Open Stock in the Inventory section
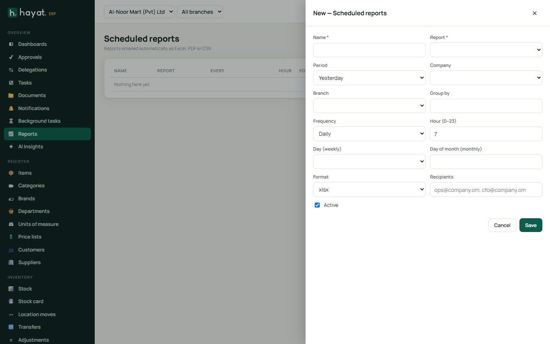Screen dimensions: 550x344 47,289
